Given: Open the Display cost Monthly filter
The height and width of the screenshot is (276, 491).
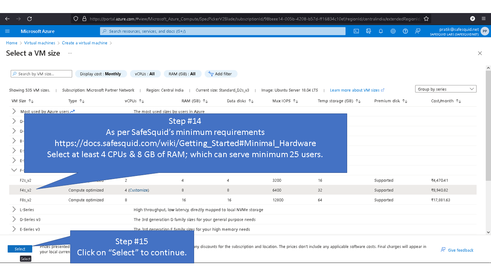Looking at the screenshot, I should point(101,74).
